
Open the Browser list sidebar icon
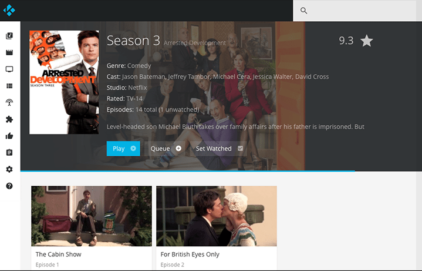[9, 86]
